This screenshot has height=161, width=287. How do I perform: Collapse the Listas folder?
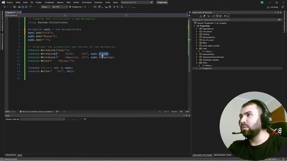pyautogui.click(x=196, y=49)
